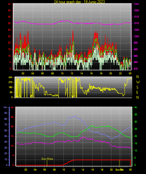
Task: Click hour "20" under the bottom chart
Action: (x=111, y=170)
